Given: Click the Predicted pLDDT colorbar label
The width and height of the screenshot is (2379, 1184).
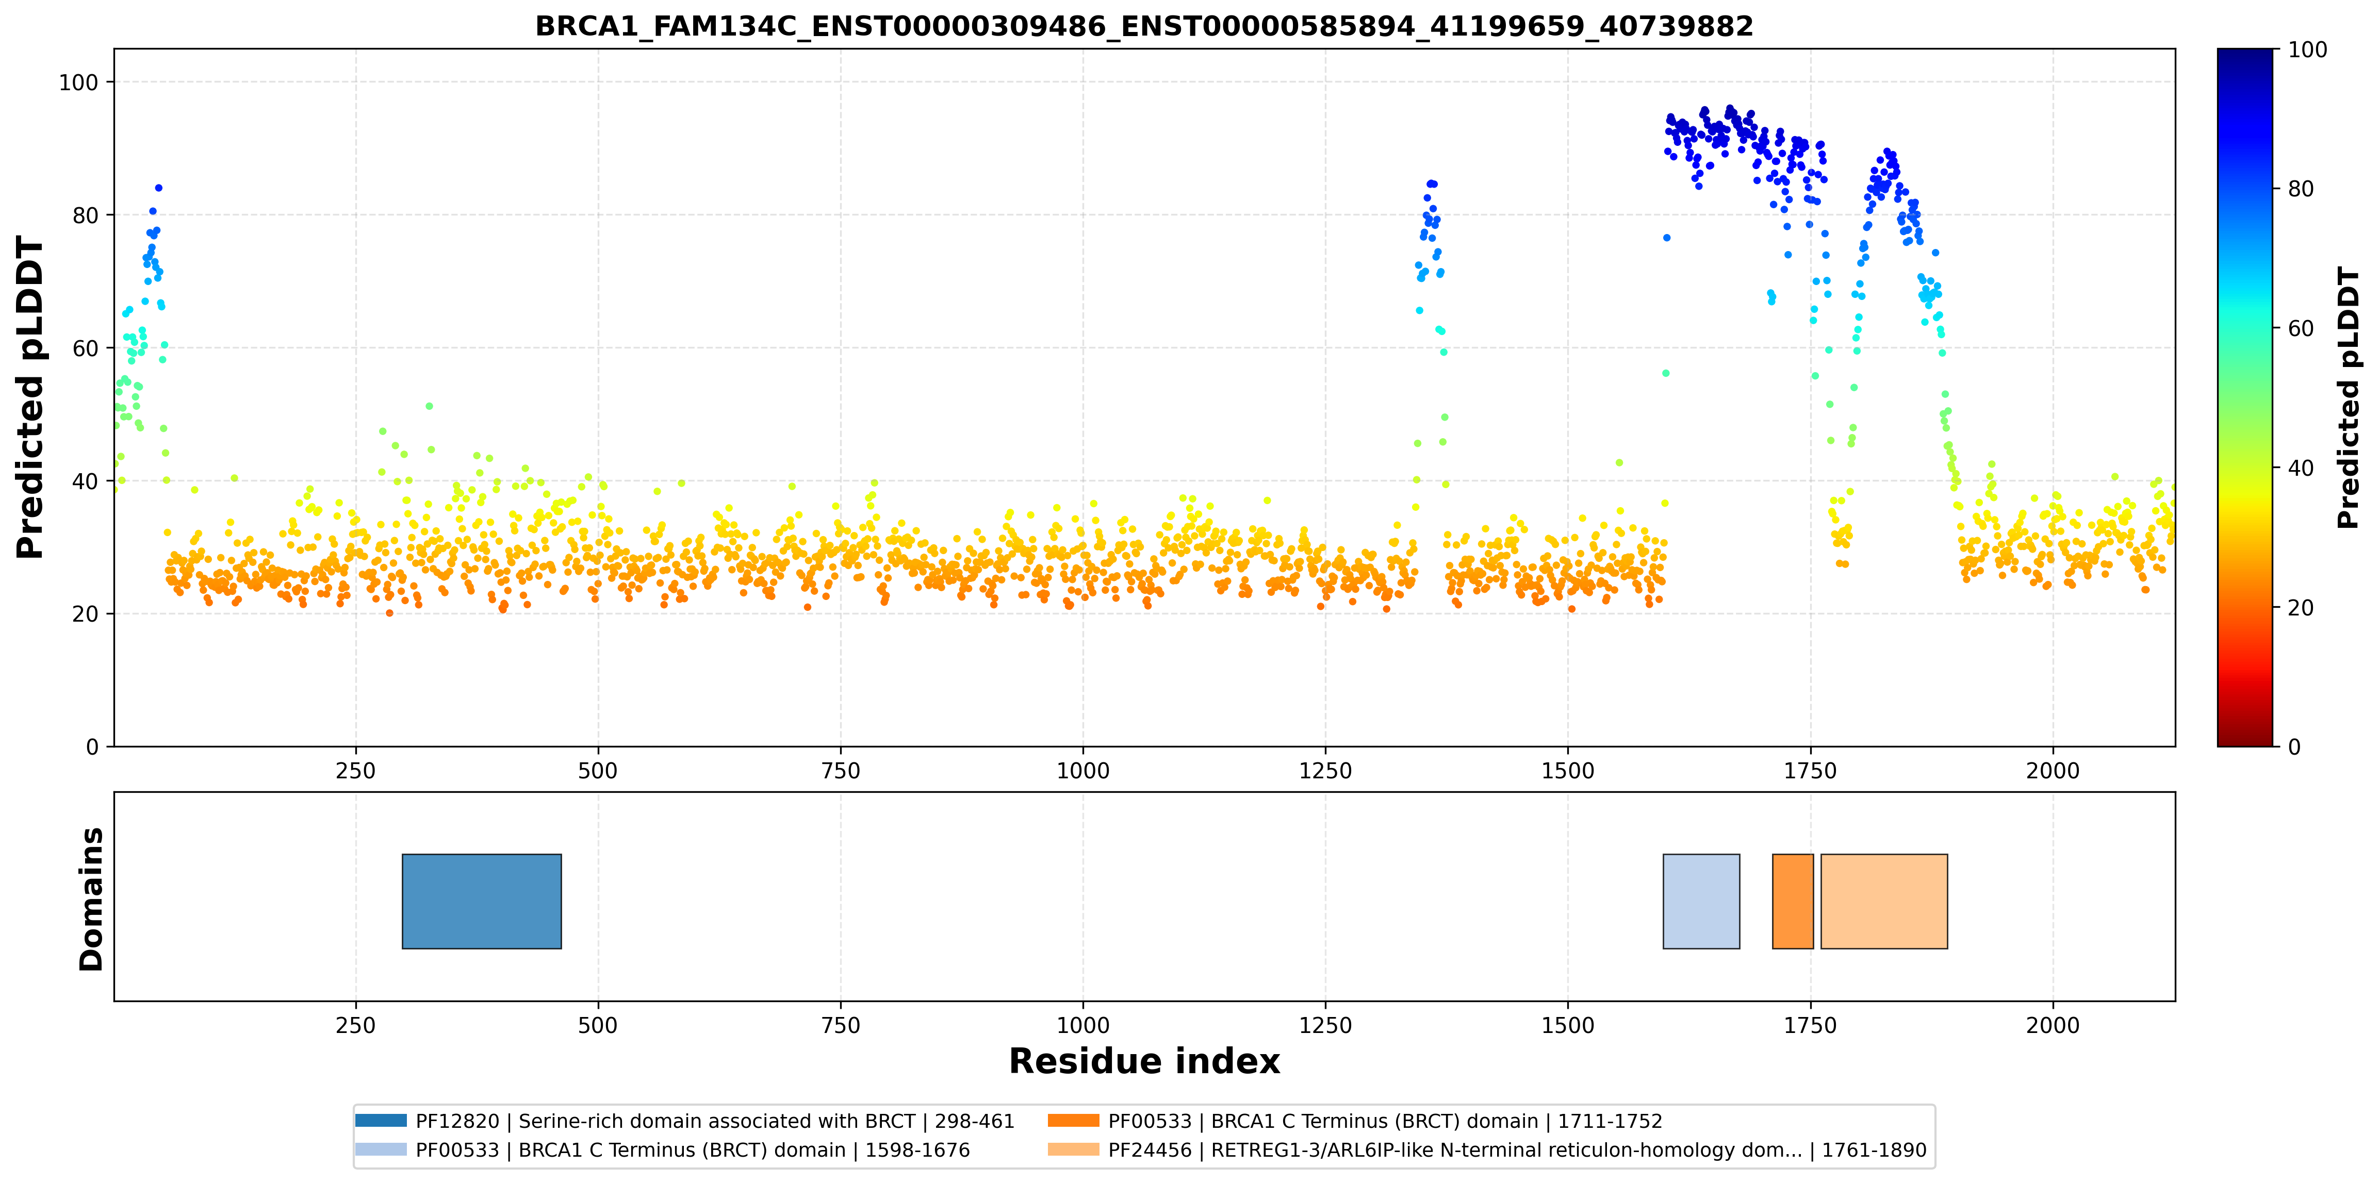Looking at the screenshot, I should pos(2348,398).
